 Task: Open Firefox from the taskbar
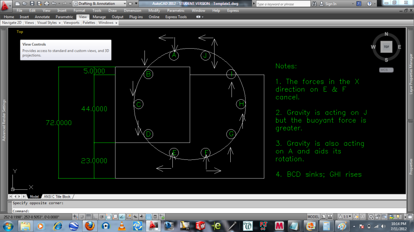point(90,226)
